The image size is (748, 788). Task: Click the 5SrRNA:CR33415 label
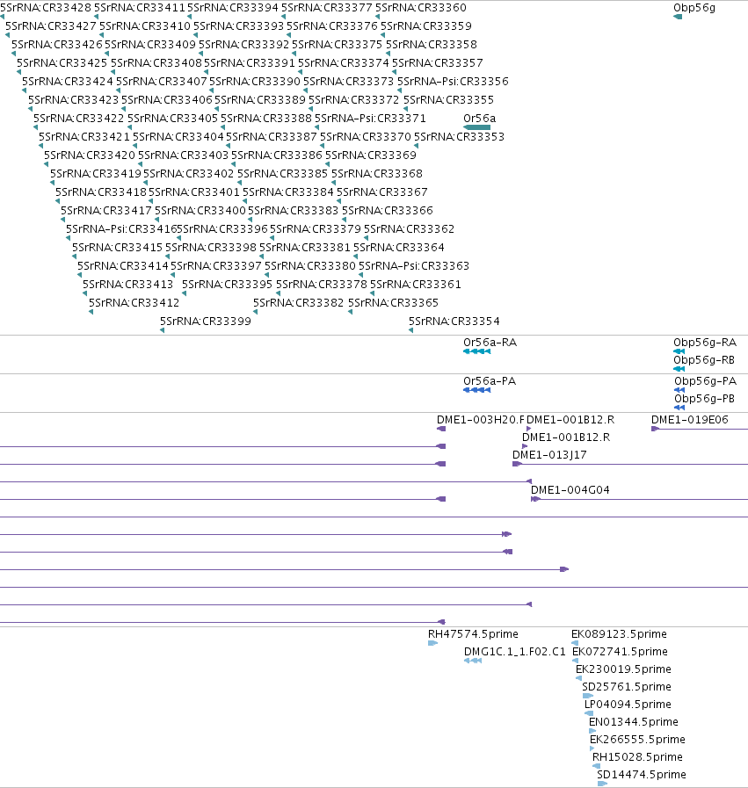117,248
